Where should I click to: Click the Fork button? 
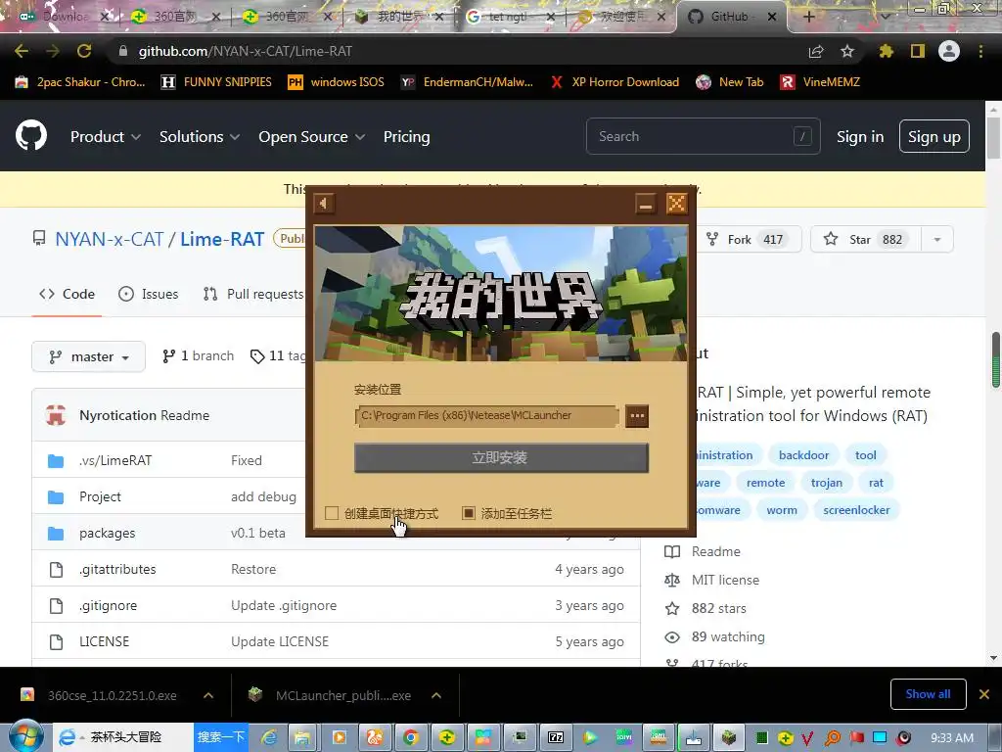click(x=747, y=239)
